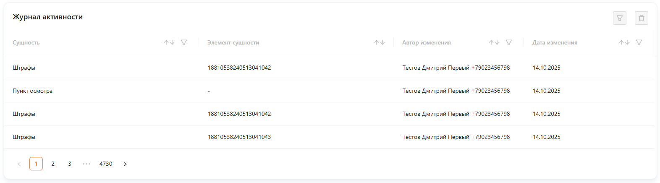Sort by the Элемент сущности column arrows

click(380, 42)
